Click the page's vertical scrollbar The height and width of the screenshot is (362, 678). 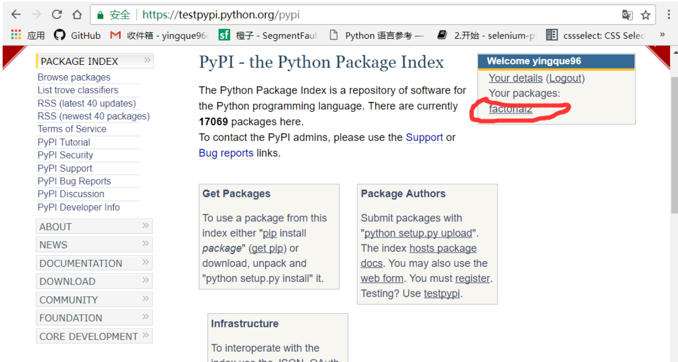674,157
